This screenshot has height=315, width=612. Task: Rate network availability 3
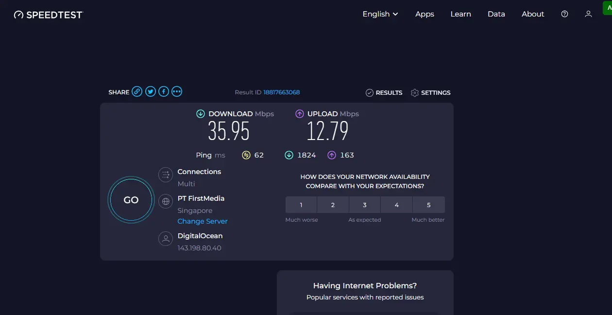pyautogui.click(x=365, y=205)
